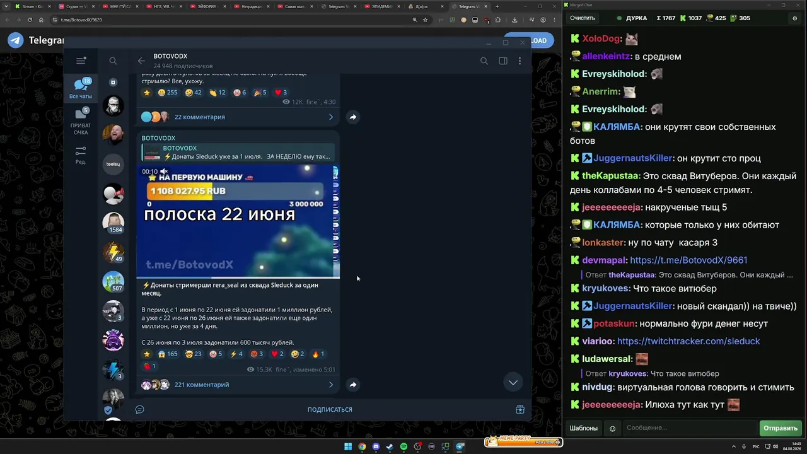Image resolution: width=807 pixels, height=454 pixels.
Task: Click Очистить in the chat panel
Action: coord(583,18)
